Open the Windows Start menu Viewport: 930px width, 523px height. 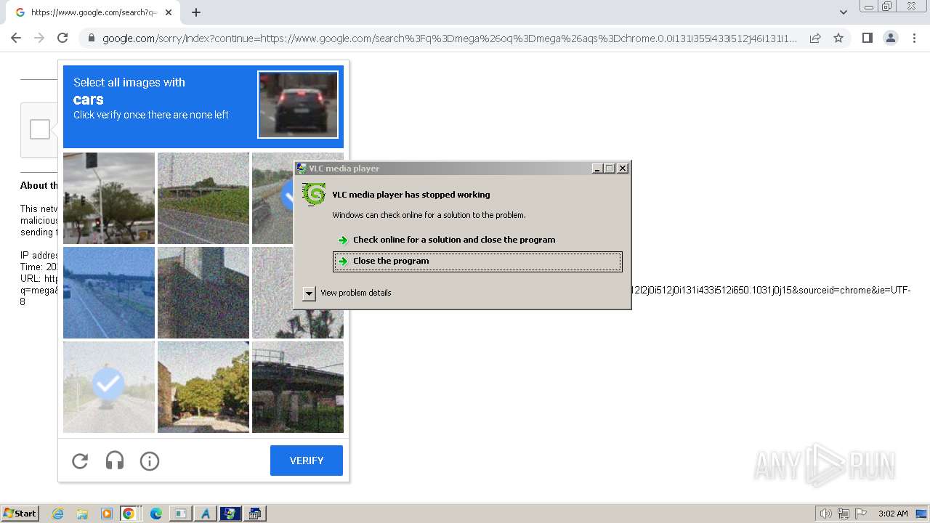[x=20, y=514]
